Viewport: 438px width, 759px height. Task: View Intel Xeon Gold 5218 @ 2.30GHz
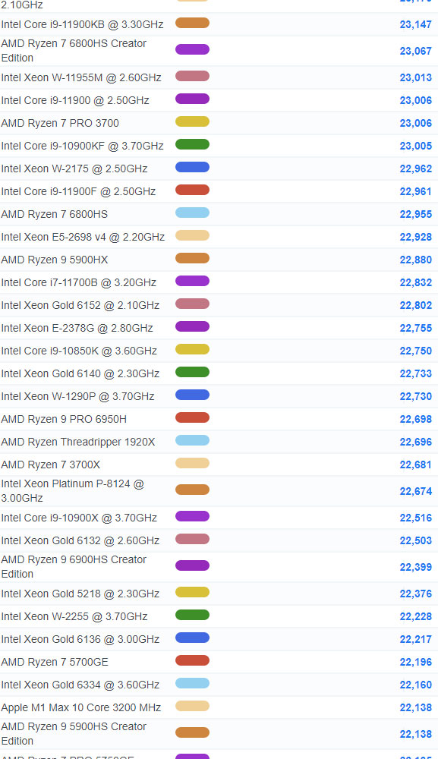click(80, 594)
